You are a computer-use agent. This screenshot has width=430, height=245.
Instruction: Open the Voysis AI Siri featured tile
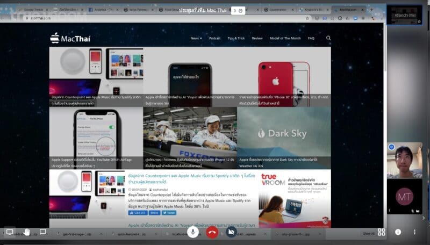pos(190,77)
